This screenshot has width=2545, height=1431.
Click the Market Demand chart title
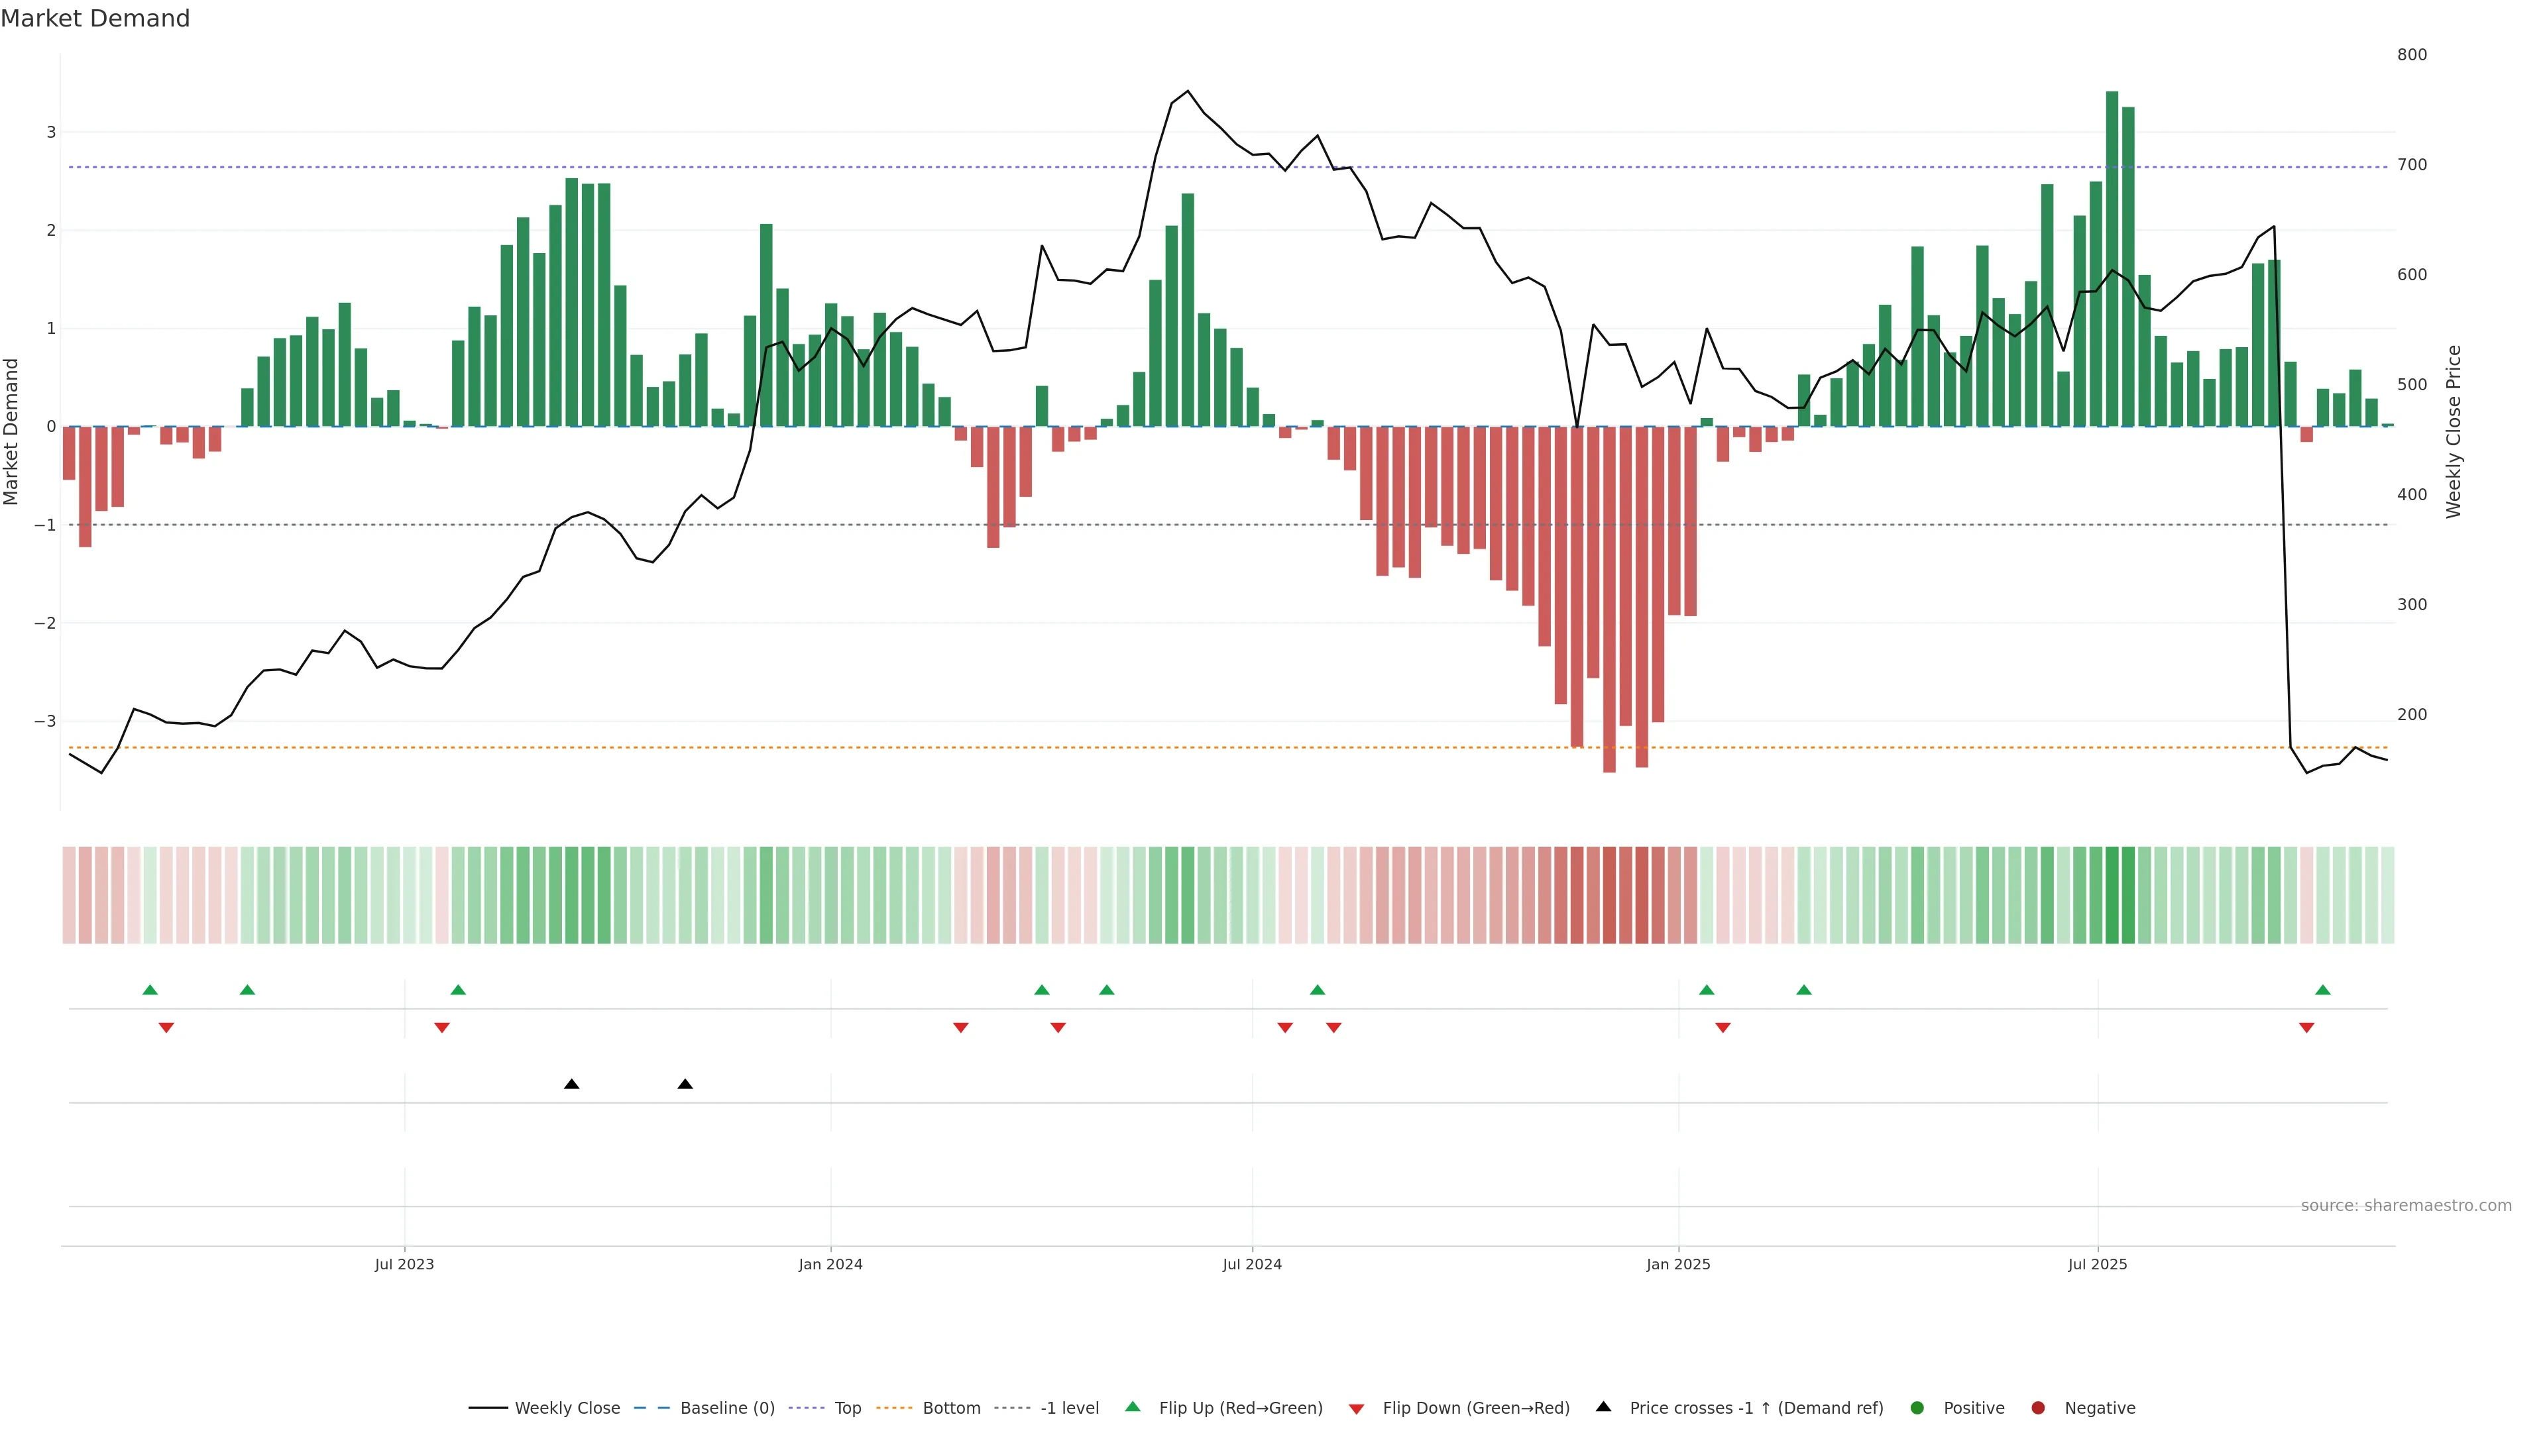point(95,19)
